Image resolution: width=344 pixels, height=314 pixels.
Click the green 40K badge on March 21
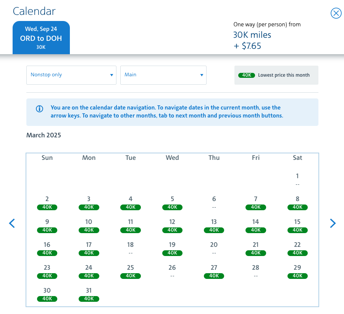pyautogui.click(x=255, y=253)
